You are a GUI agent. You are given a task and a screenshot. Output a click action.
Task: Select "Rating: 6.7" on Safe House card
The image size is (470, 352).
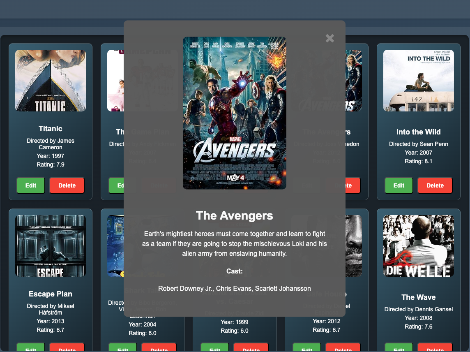click(x=327, y=330)
